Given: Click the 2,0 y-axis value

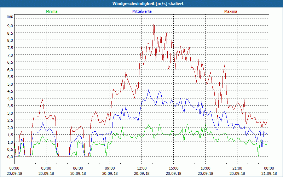Looking at the screenshot, I should pyautogui.click(x=10, y=128).
